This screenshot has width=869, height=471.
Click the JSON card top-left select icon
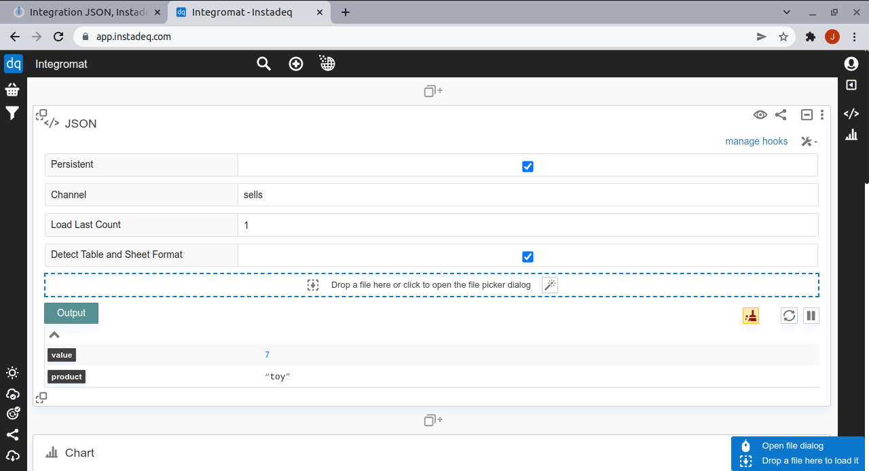pos(41,115)
